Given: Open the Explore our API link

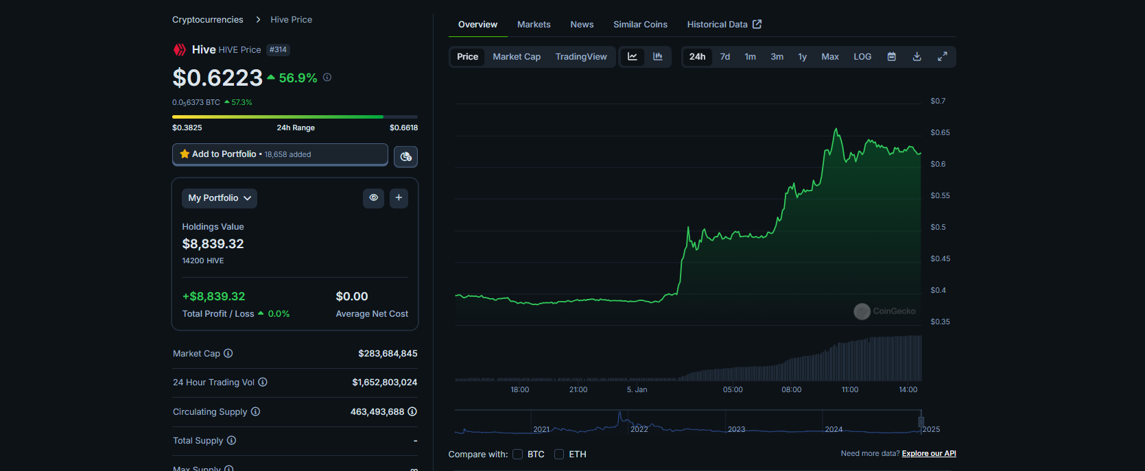Looking at the screenshot, I should [929, 453].
